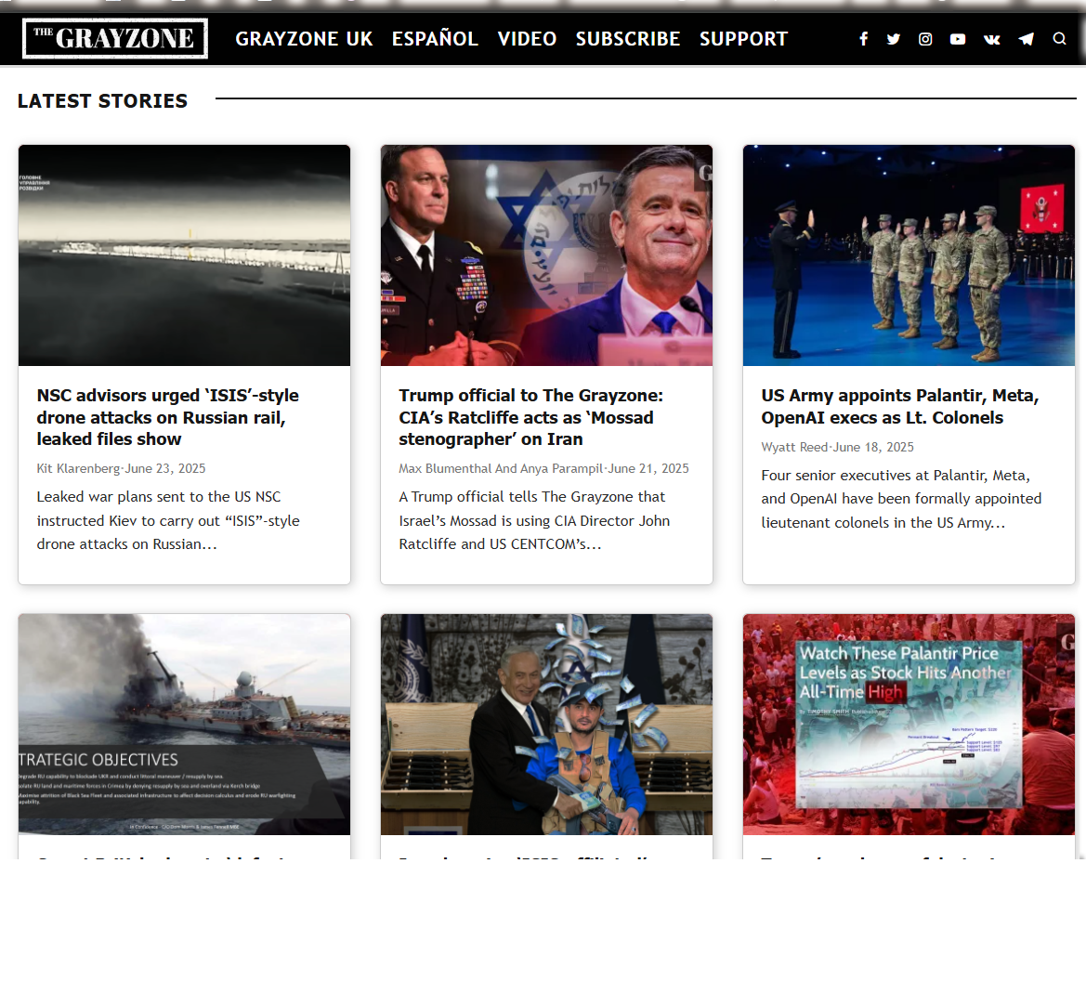This screenshot has width=1086, height=994.
Task: Open Grayzone UK menu item
Action: point(304,39)
